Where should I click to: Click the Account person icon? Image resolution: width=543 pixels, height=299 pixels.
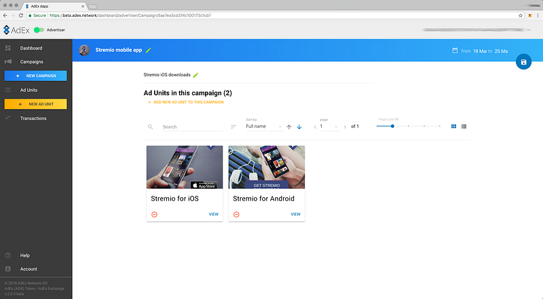point(8,269)
